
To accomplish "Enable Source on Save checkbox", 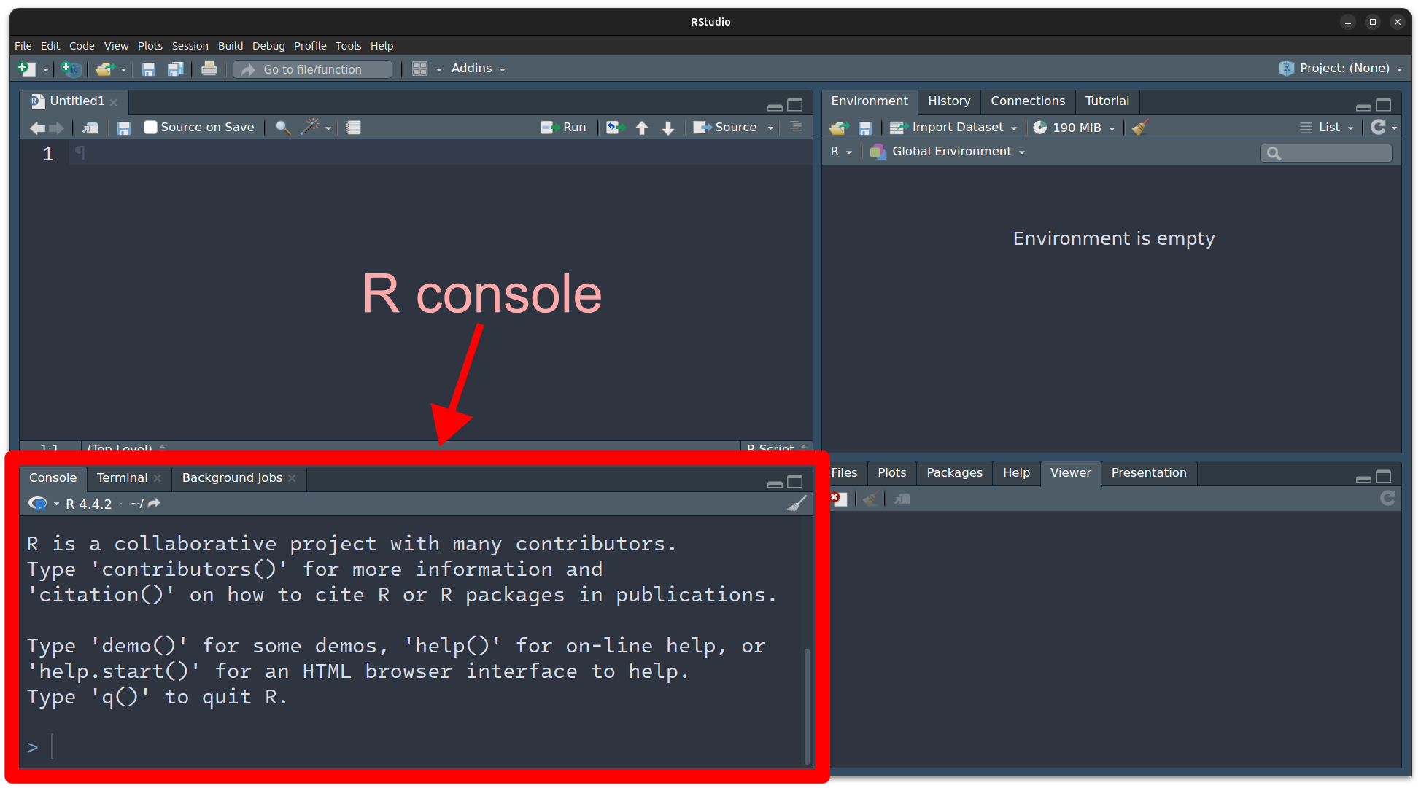I will [151, 128].
